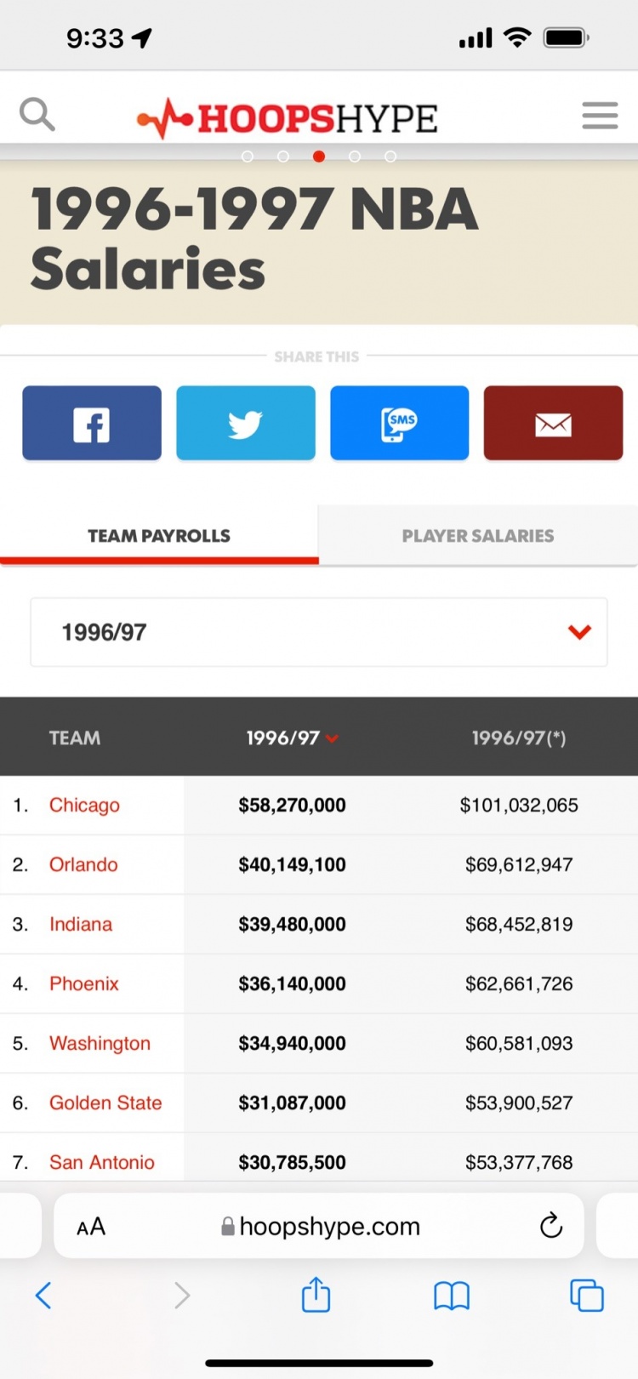Viewport: 638px width, 1379px height.
Task: Share via the SMS icon button
Action: [400, 423]
